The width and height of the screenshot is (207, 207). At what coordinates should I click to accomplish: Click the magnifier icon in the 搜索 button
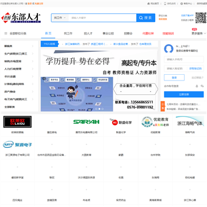click(141, 18)
